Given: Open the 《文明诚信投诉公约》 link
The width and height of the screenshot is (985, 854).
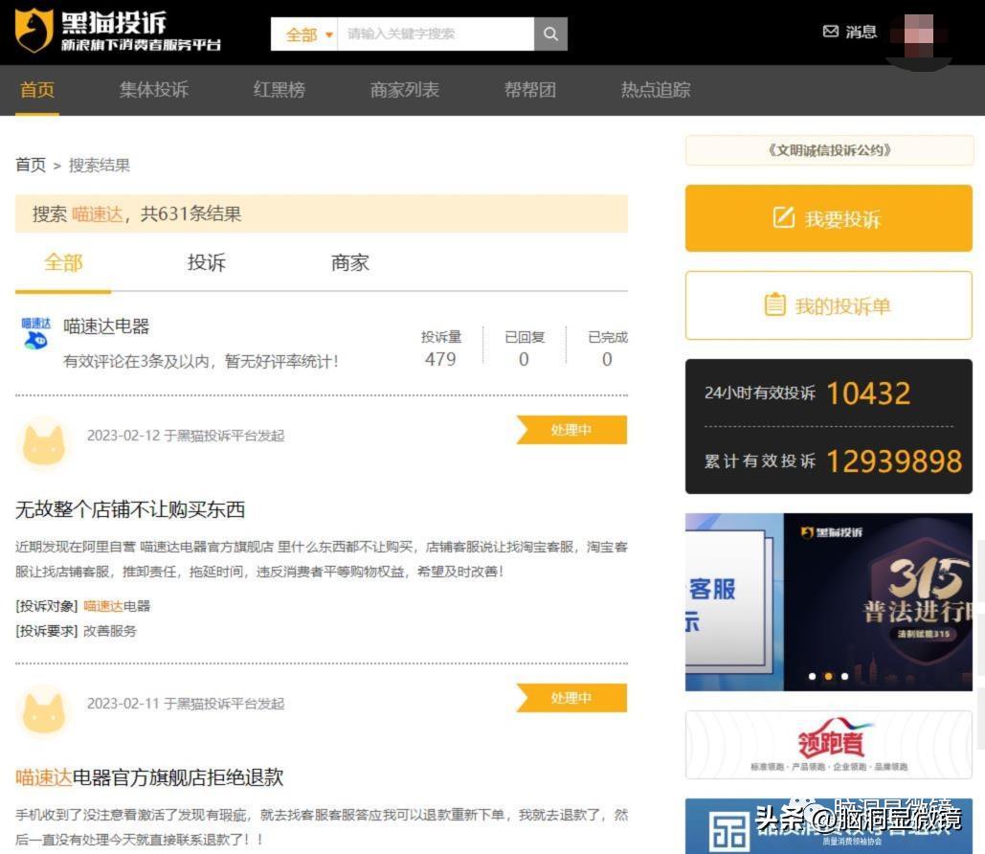Looking at the screenshot, I should pos(827,150).
